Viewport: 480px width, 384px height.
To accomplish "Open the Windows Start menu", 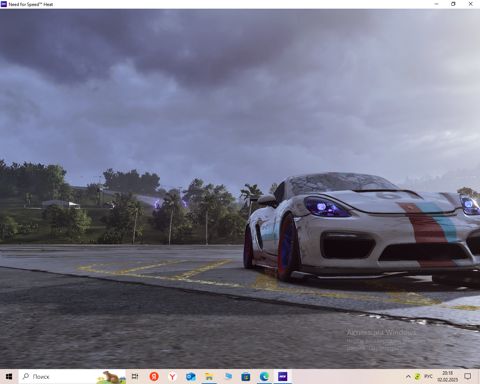I will 9,376.
